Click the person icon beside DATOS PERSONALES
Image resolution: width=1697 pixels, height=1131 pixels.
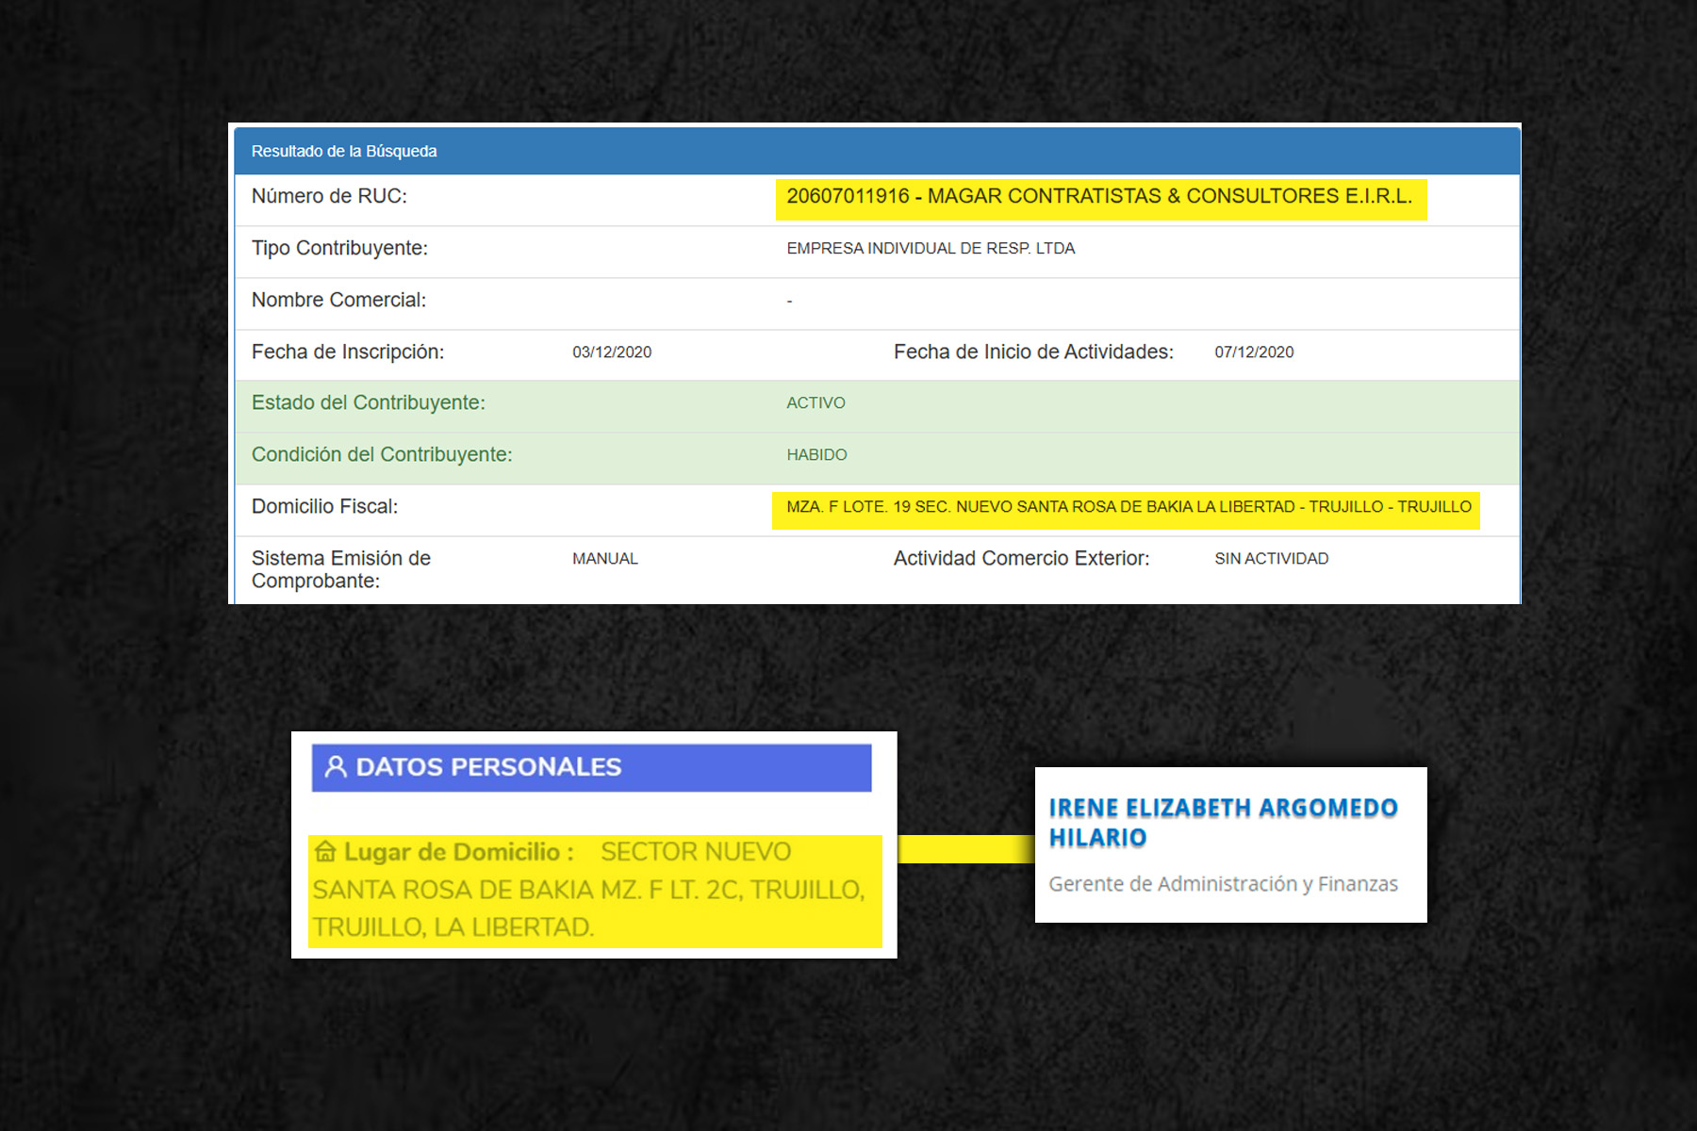click(x=336, y=766)
